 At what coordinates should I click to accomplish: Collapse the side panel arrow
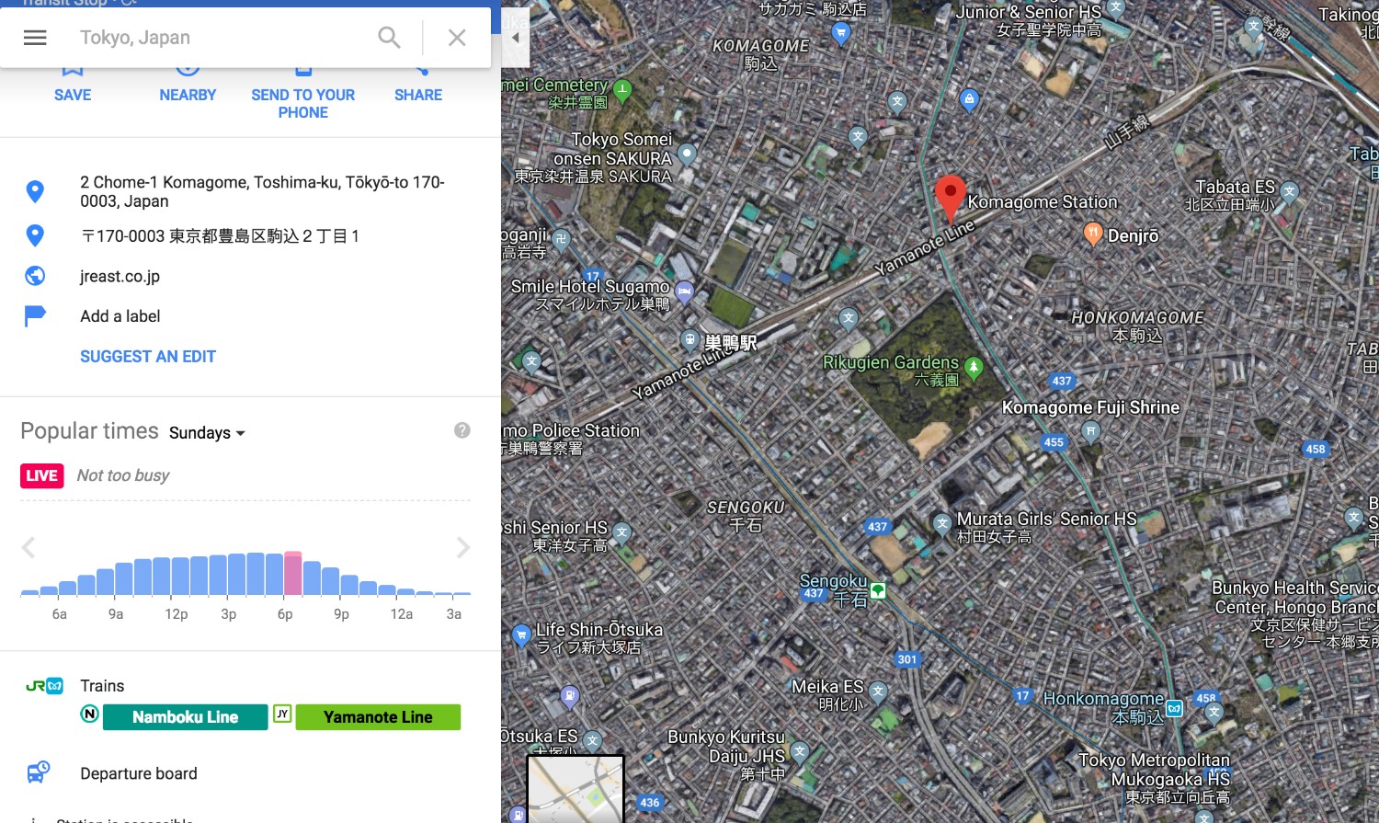(516, 38)
